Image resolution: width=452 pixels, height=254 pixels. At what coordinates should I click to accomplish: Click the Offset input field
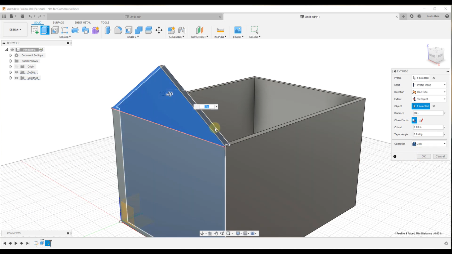click(x=428, y=127)
